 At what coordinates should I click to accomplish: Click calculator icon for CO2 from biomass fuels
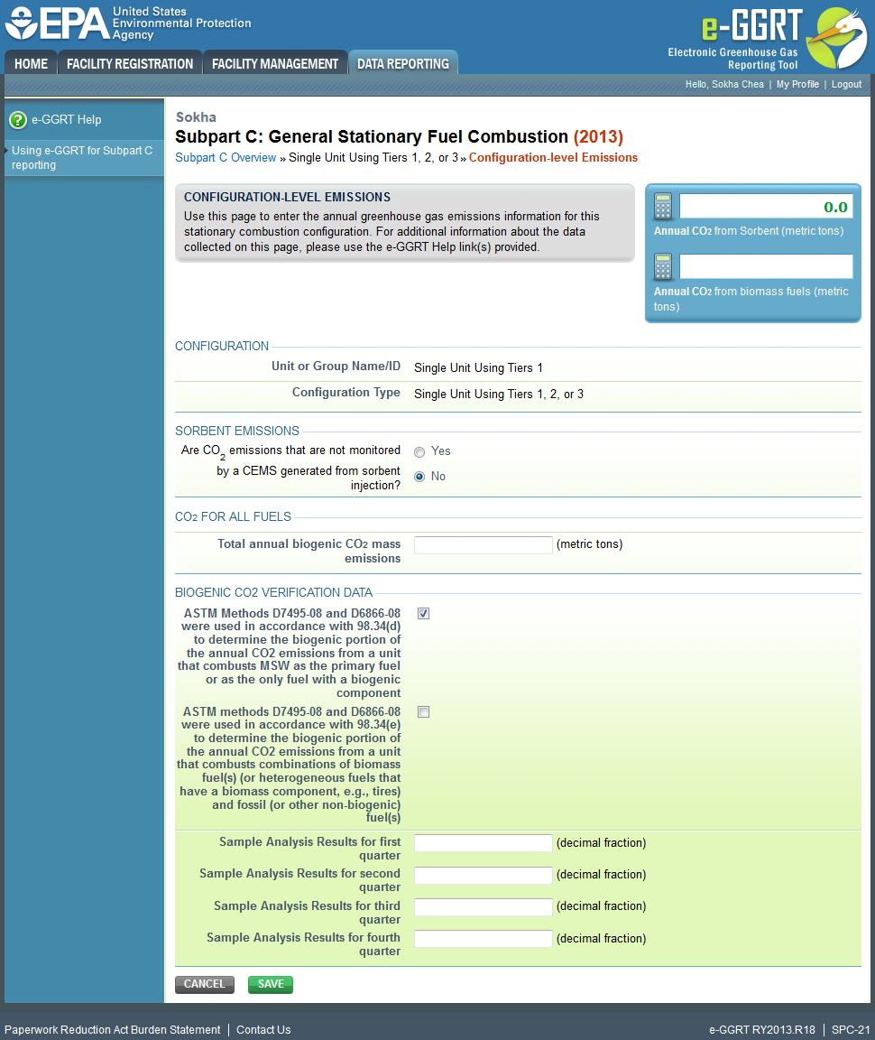coord(663,266)
